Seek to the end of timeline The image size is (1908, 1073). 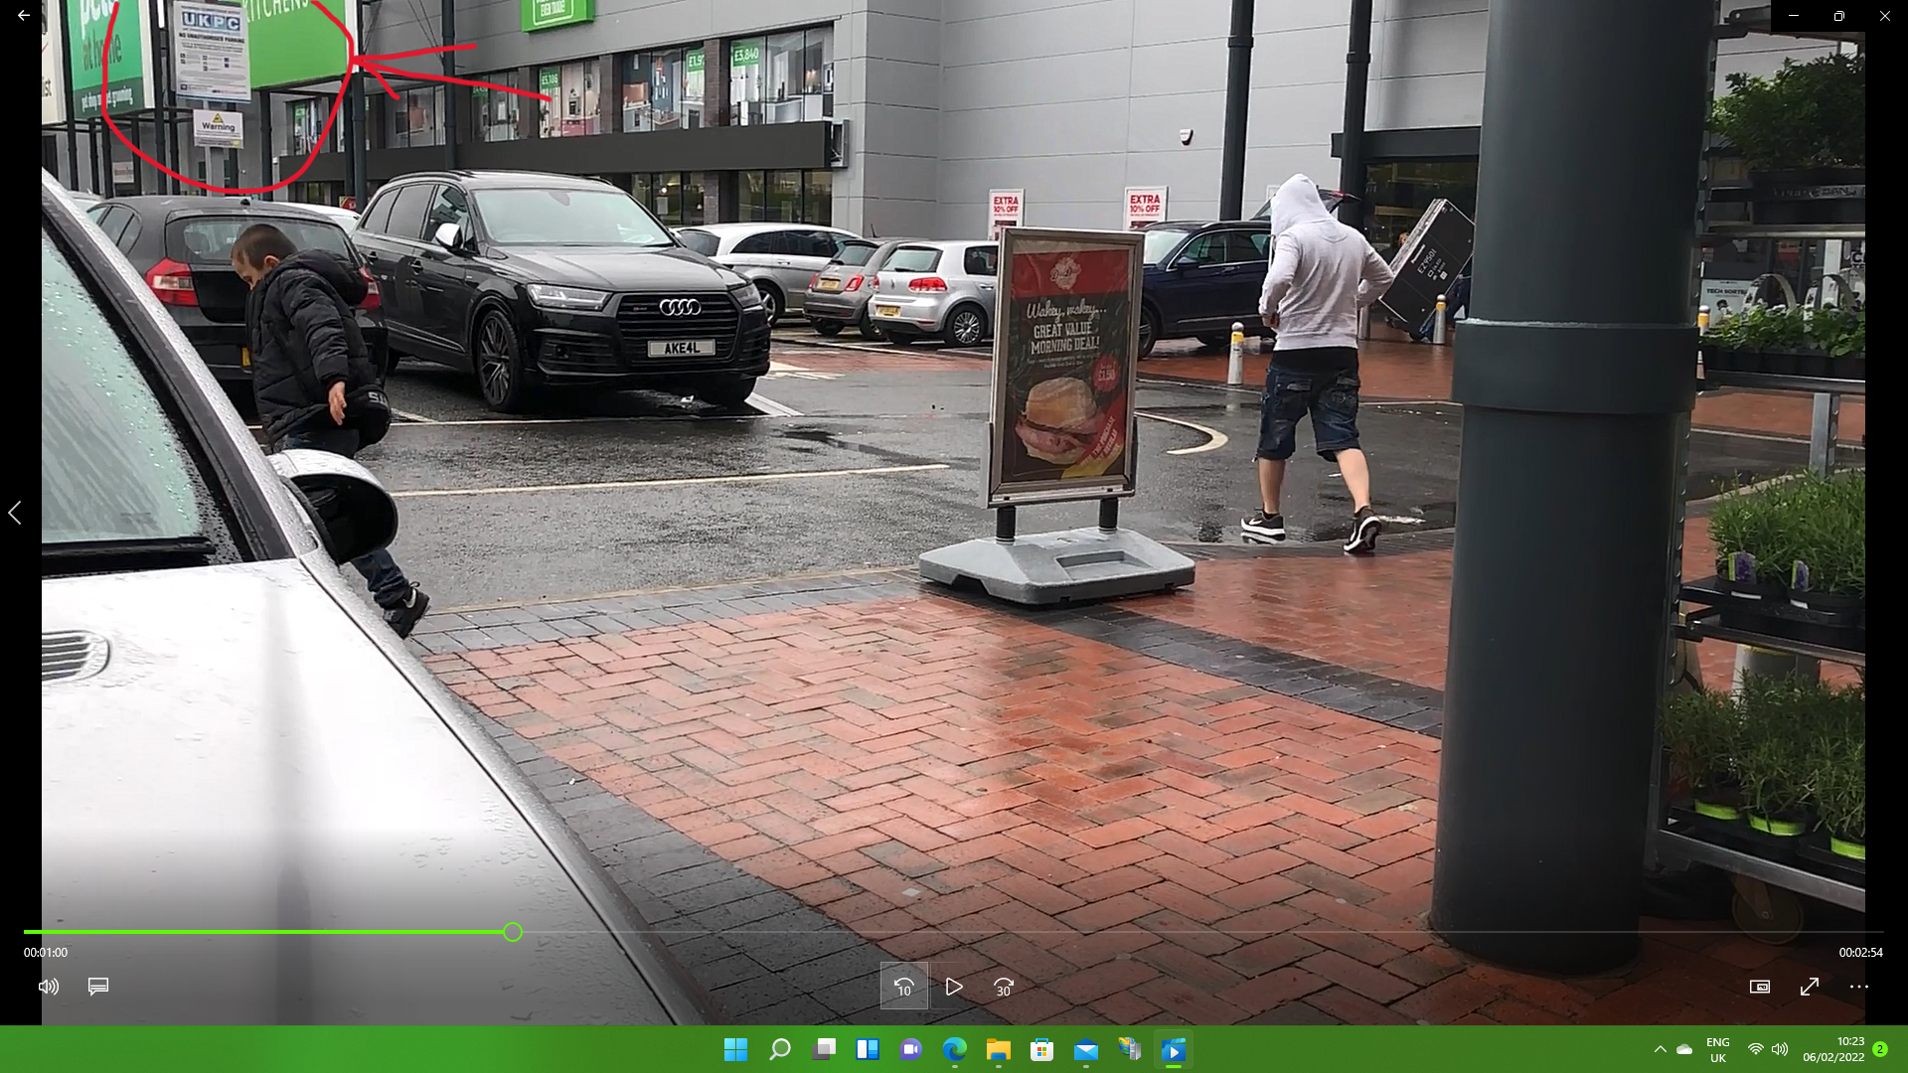point(1880,932)
